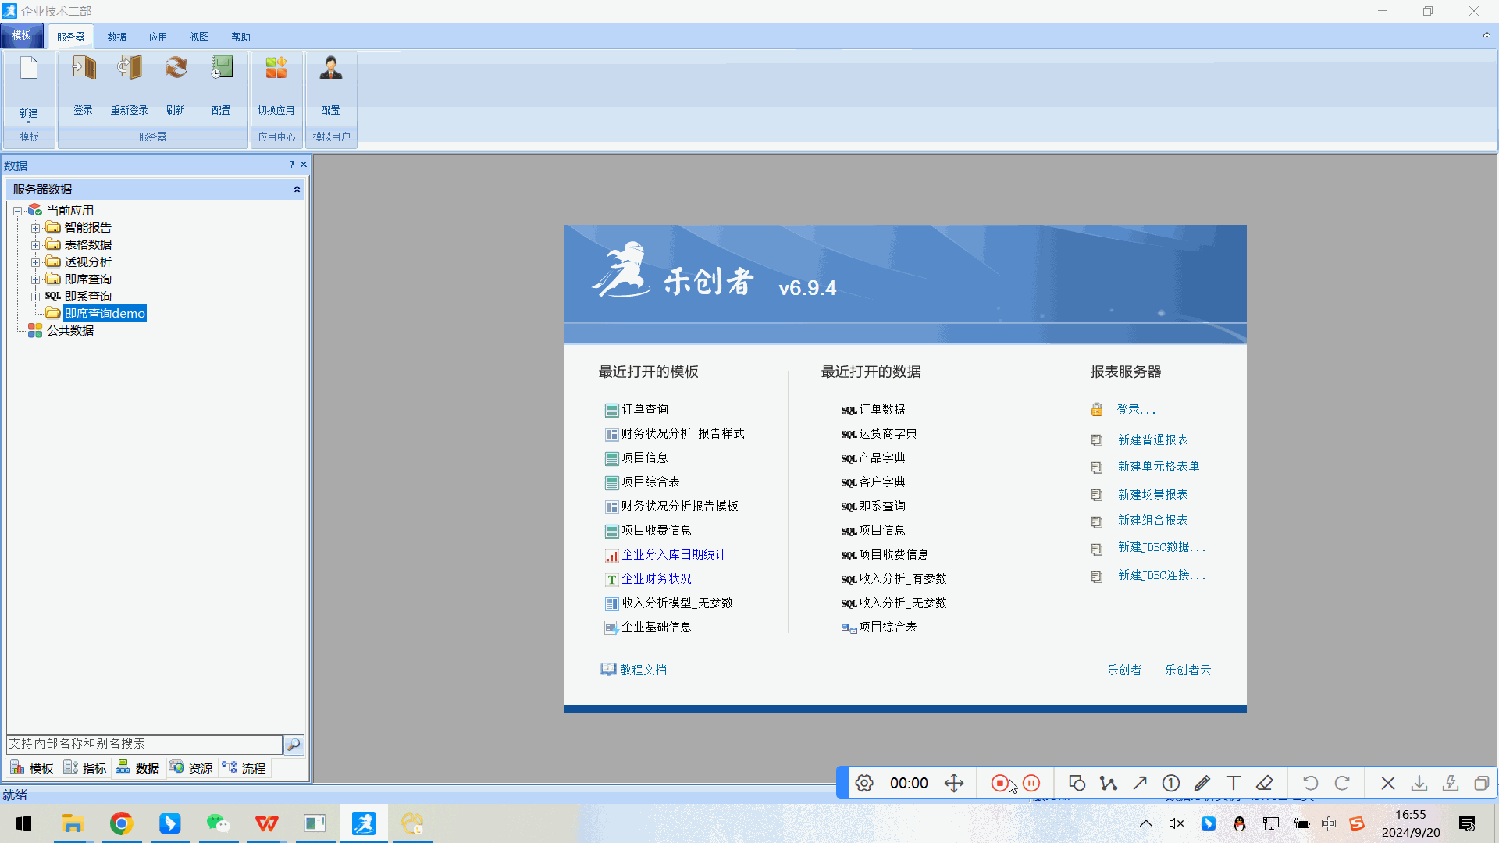Collapse the 服务器数据 section header
The image size is (1499, 843).
click(x=297, y=190)
